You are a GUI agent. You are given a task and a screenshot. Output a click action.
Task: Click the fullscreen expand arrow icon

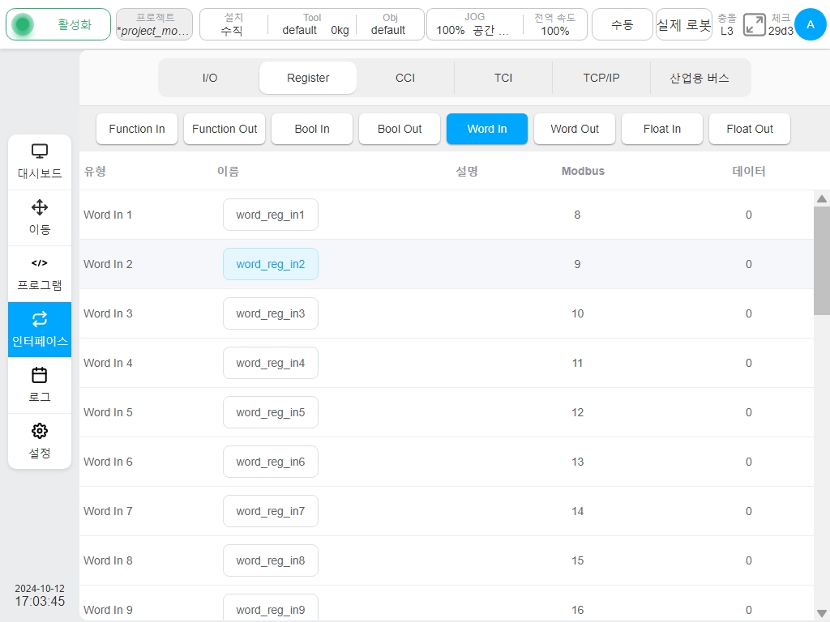click(x=754, y=24)
